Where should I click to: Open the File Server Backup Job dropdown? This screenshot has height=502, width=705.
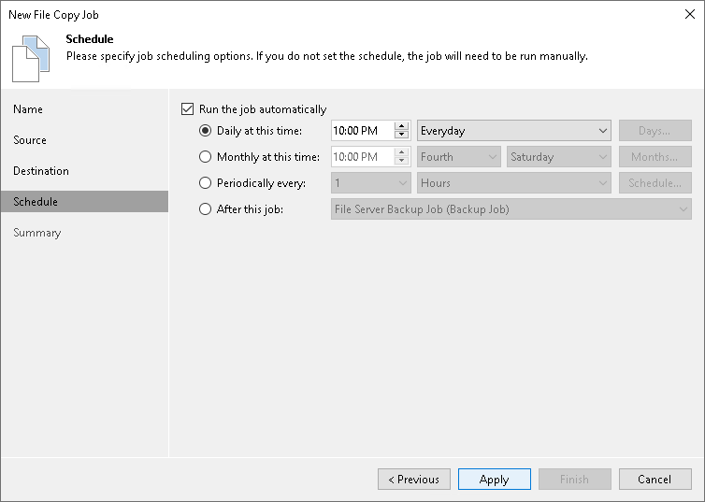coord(511,209)
